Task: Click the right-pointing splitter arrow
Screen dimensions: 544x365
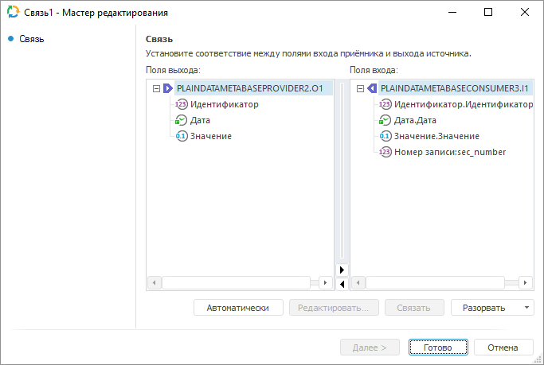Action: 342,270
